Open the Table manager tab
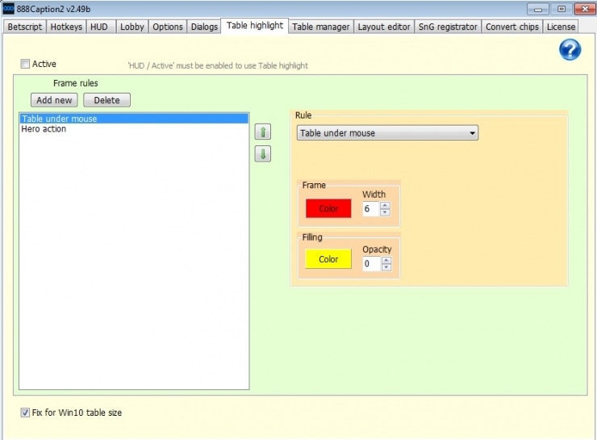The width and height of the screenshot is (597, 440). tap(320, 27)
